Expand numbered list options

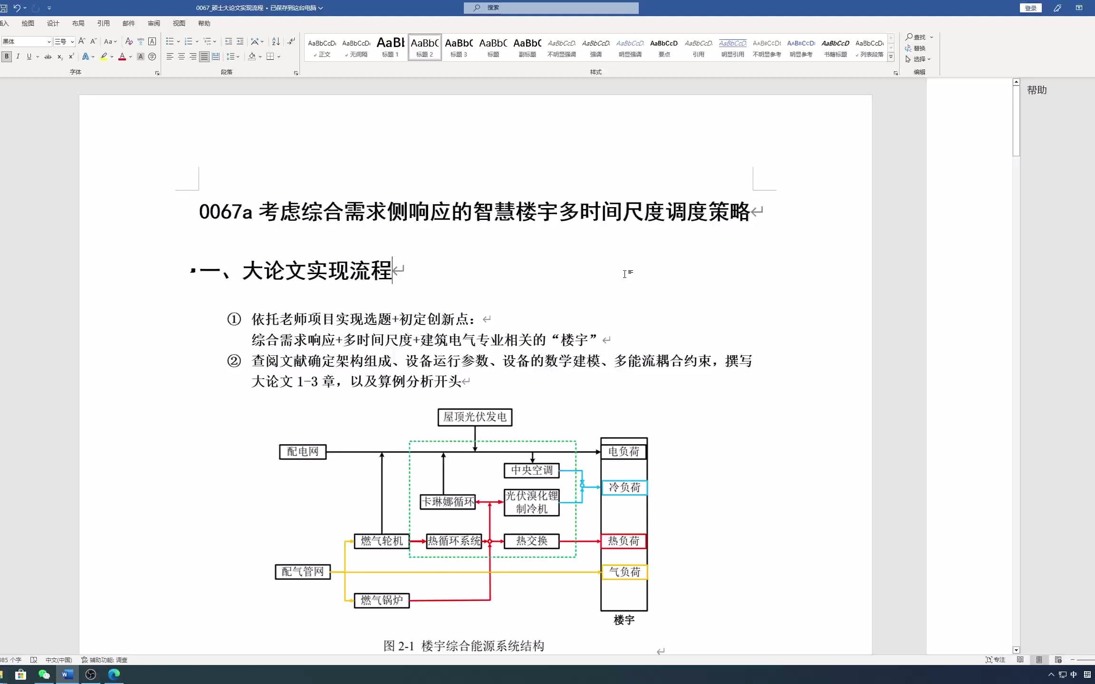(x=197, y=42)
